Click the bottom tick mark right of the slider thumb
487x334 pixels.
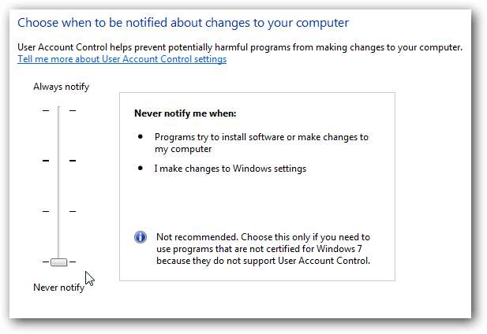73,262
